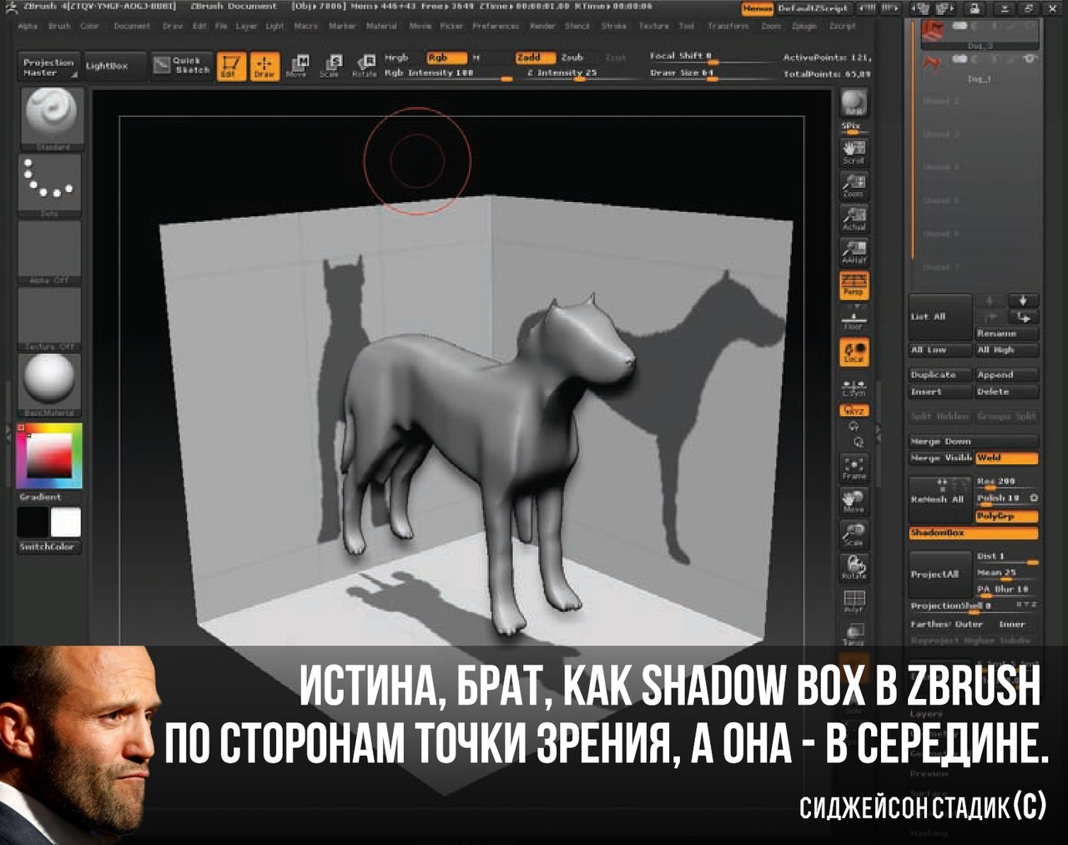Select the Move transform icon in top shelf
This screenshot has width=1068, height=845.
point(297,66)
